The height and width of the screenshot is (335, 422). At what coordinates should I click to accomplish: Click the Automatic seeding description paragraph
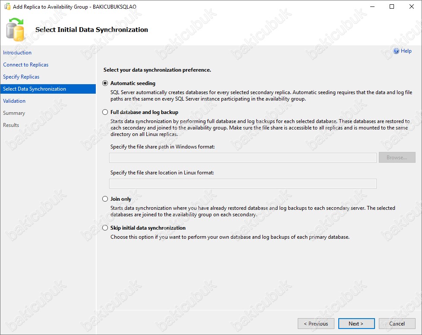(x=261, y=95)
